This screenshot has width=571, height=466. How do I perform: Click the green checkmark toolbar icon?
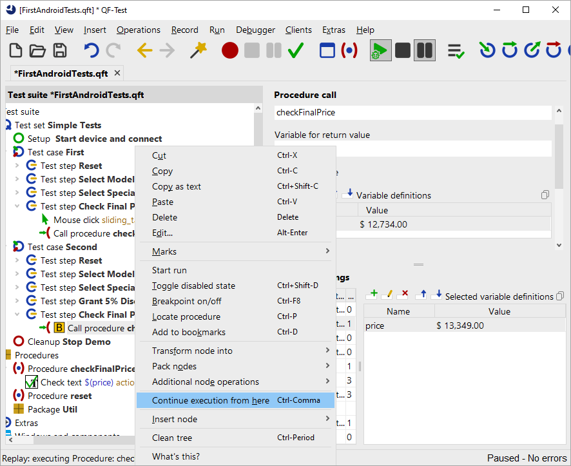296,50
